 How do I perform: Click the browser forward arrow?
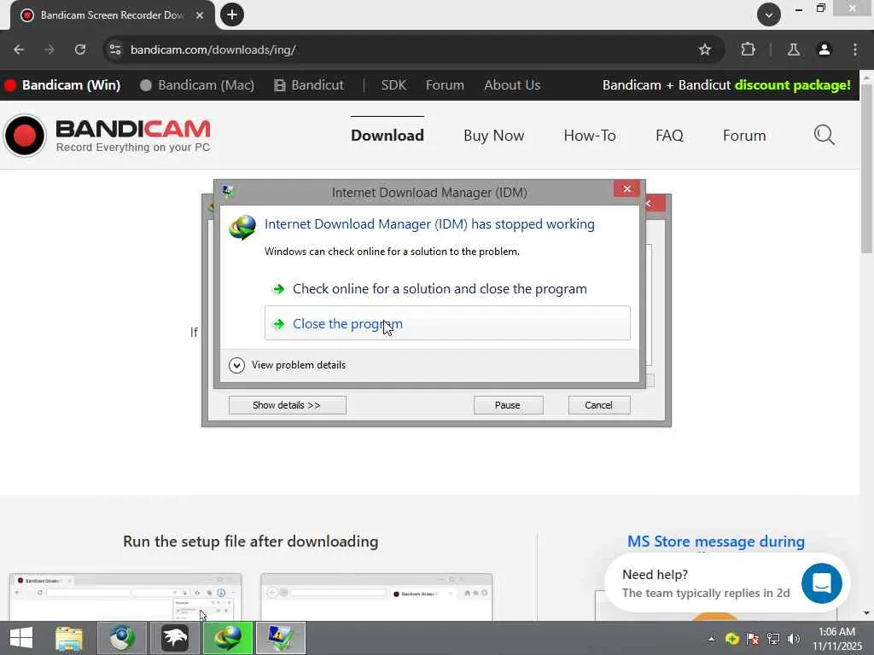pyautogui.click(x=50, y=49)
